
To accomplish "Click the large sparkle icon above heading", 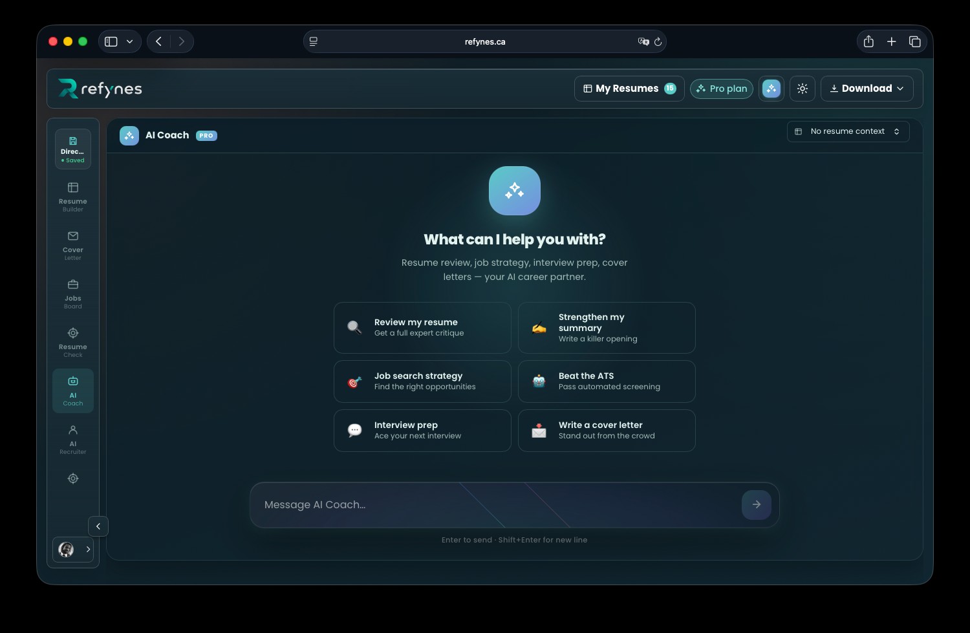I will [515, 191].
